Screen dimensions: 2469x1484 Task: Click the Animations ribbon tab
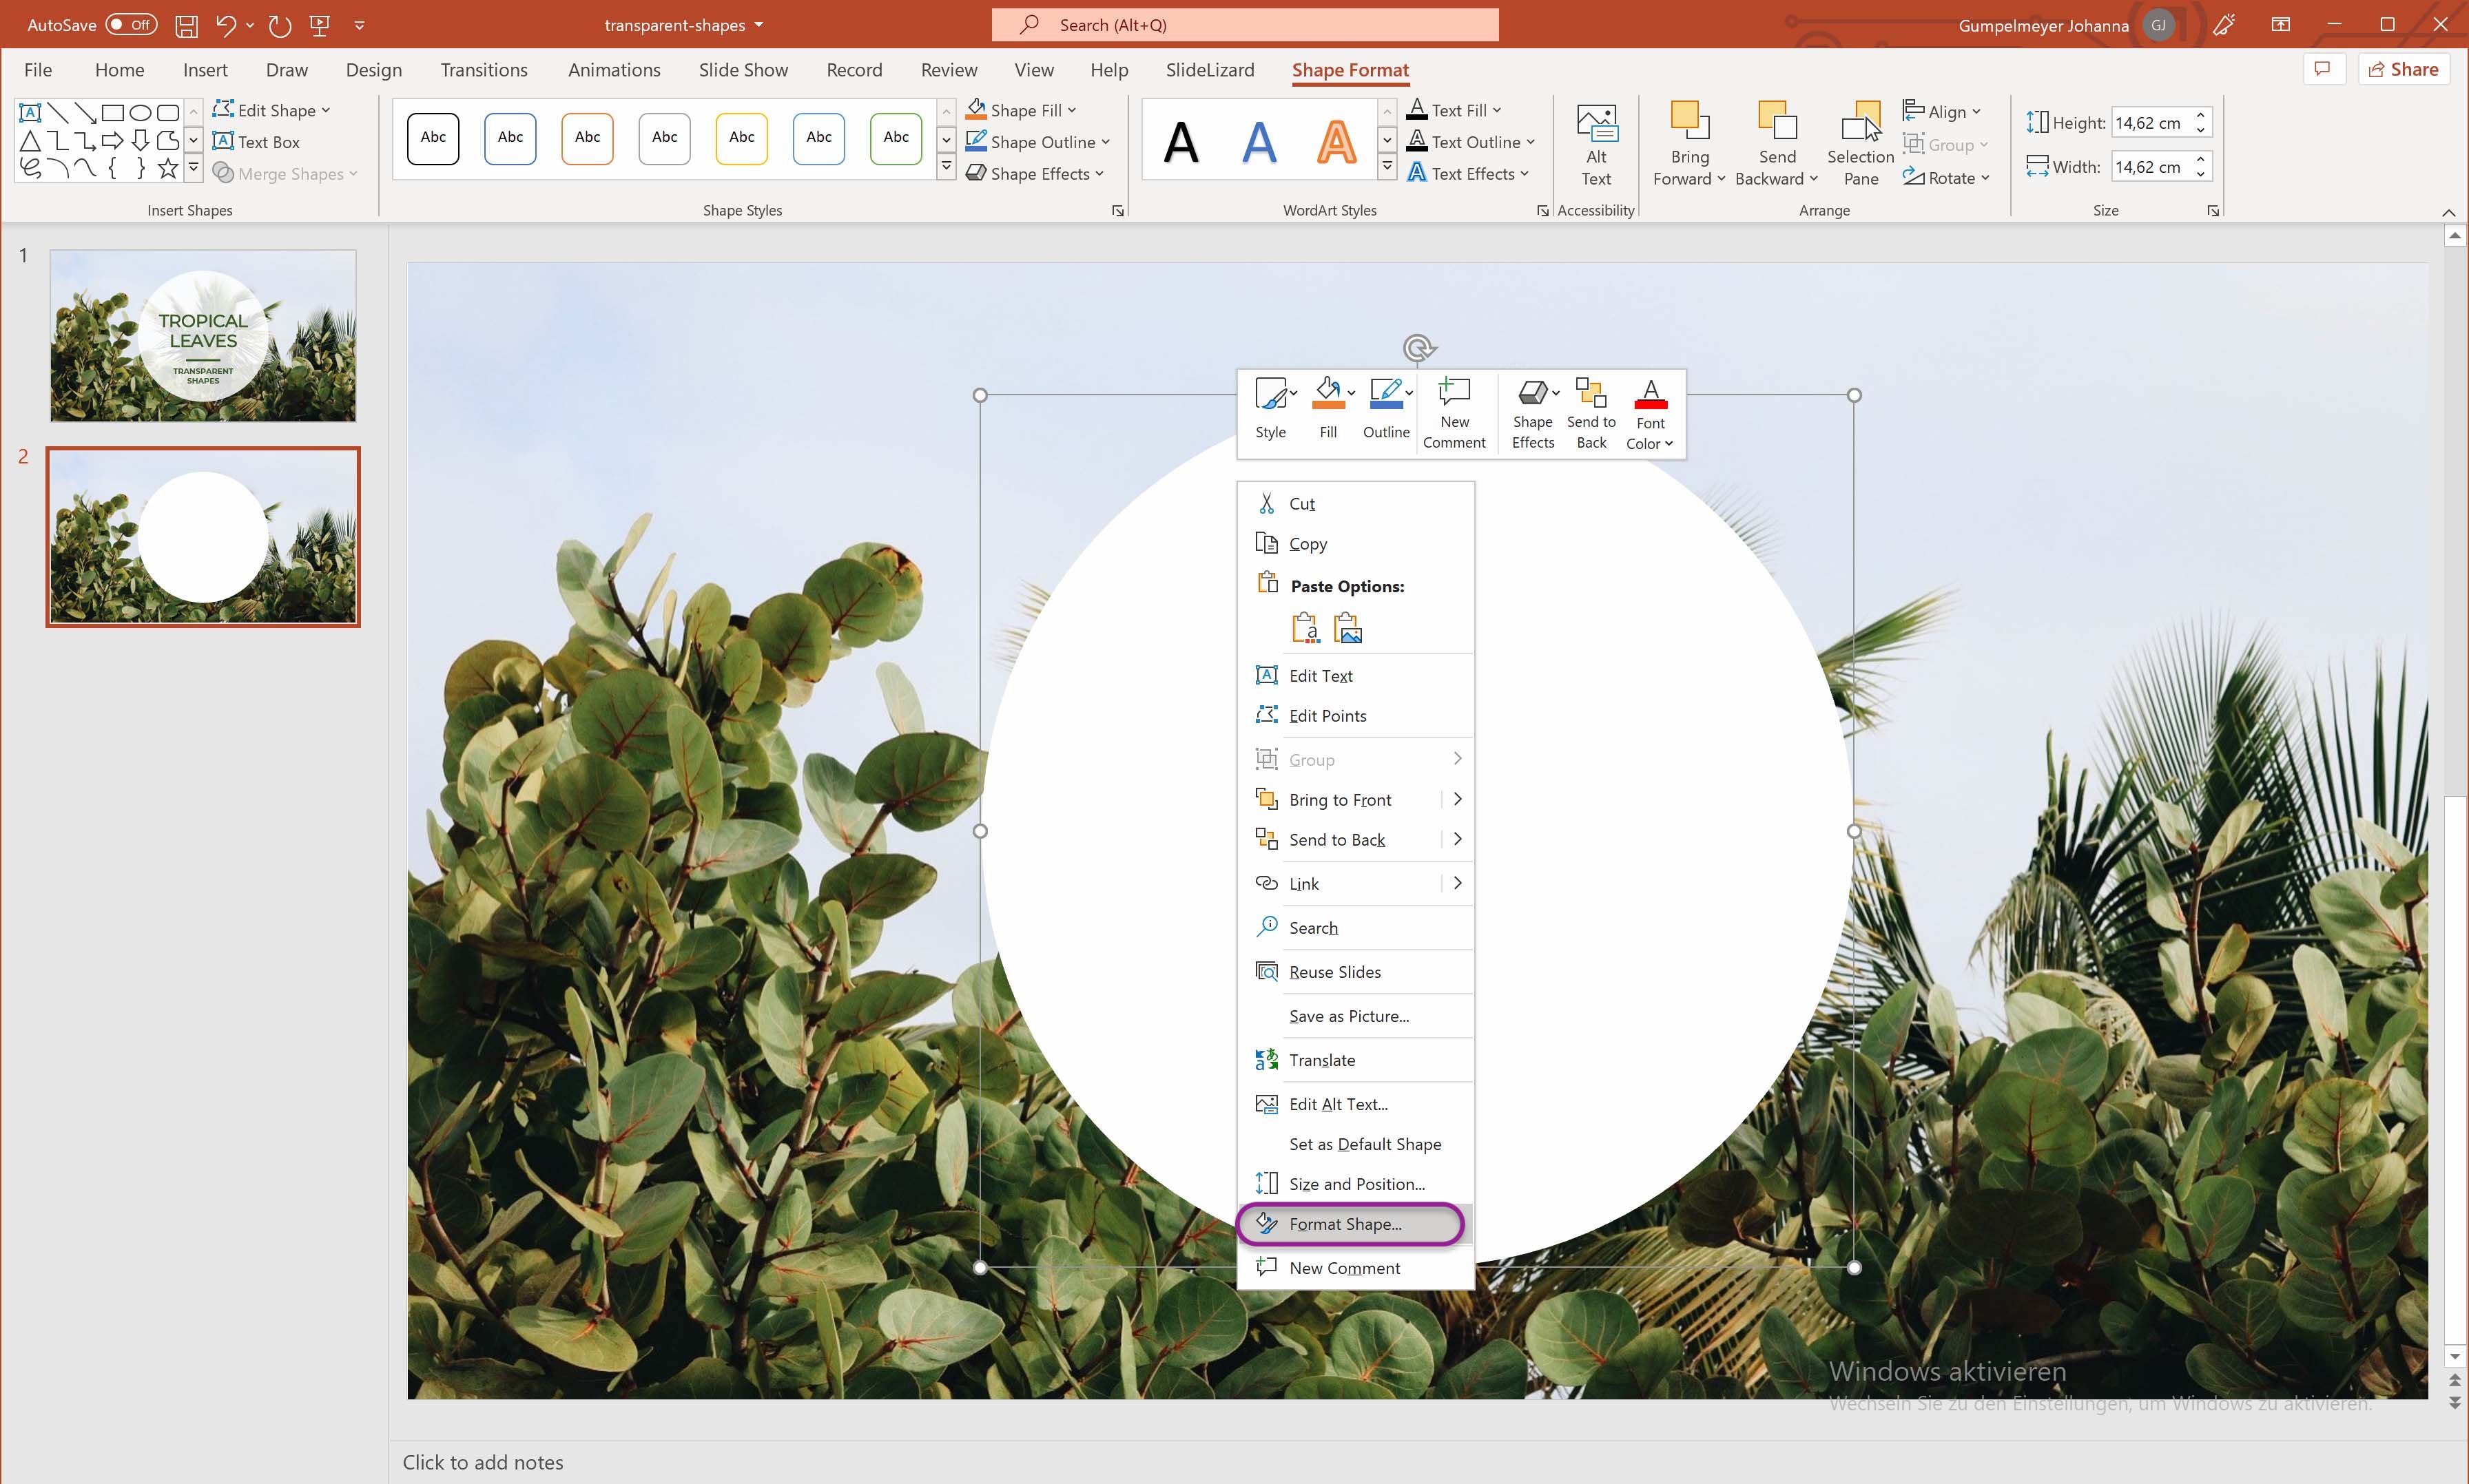coord(614,70)
